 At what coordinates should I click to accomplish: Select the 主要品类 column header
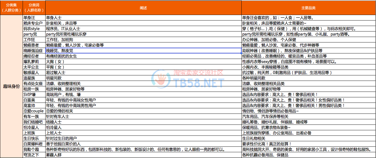pyautogui.click(x=308, y=8)
